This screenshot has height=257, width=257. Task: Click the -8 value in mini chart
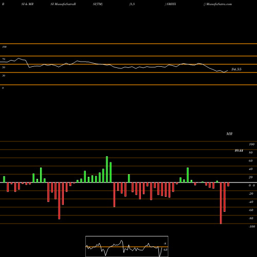click(x=165, y=244)
